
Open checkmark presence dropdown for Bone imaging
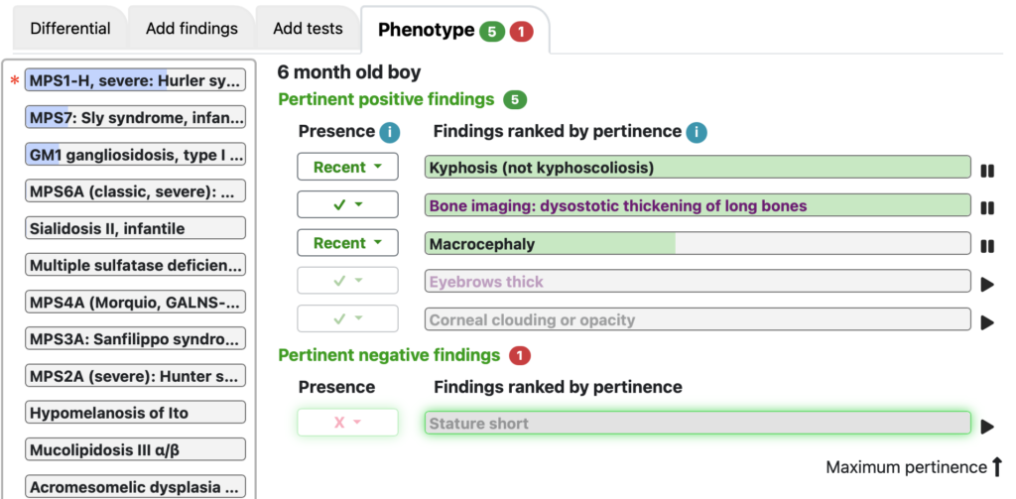347,204
